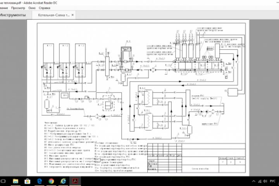
Task: Open Internet Explorer from the taskbar
Action: (x=63, y=181)
